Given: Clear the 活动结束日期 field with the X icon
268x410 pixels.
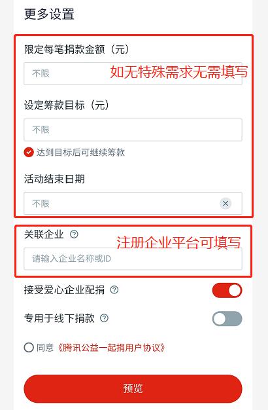Looking at the screenshot, I should [x=226, y=204].
